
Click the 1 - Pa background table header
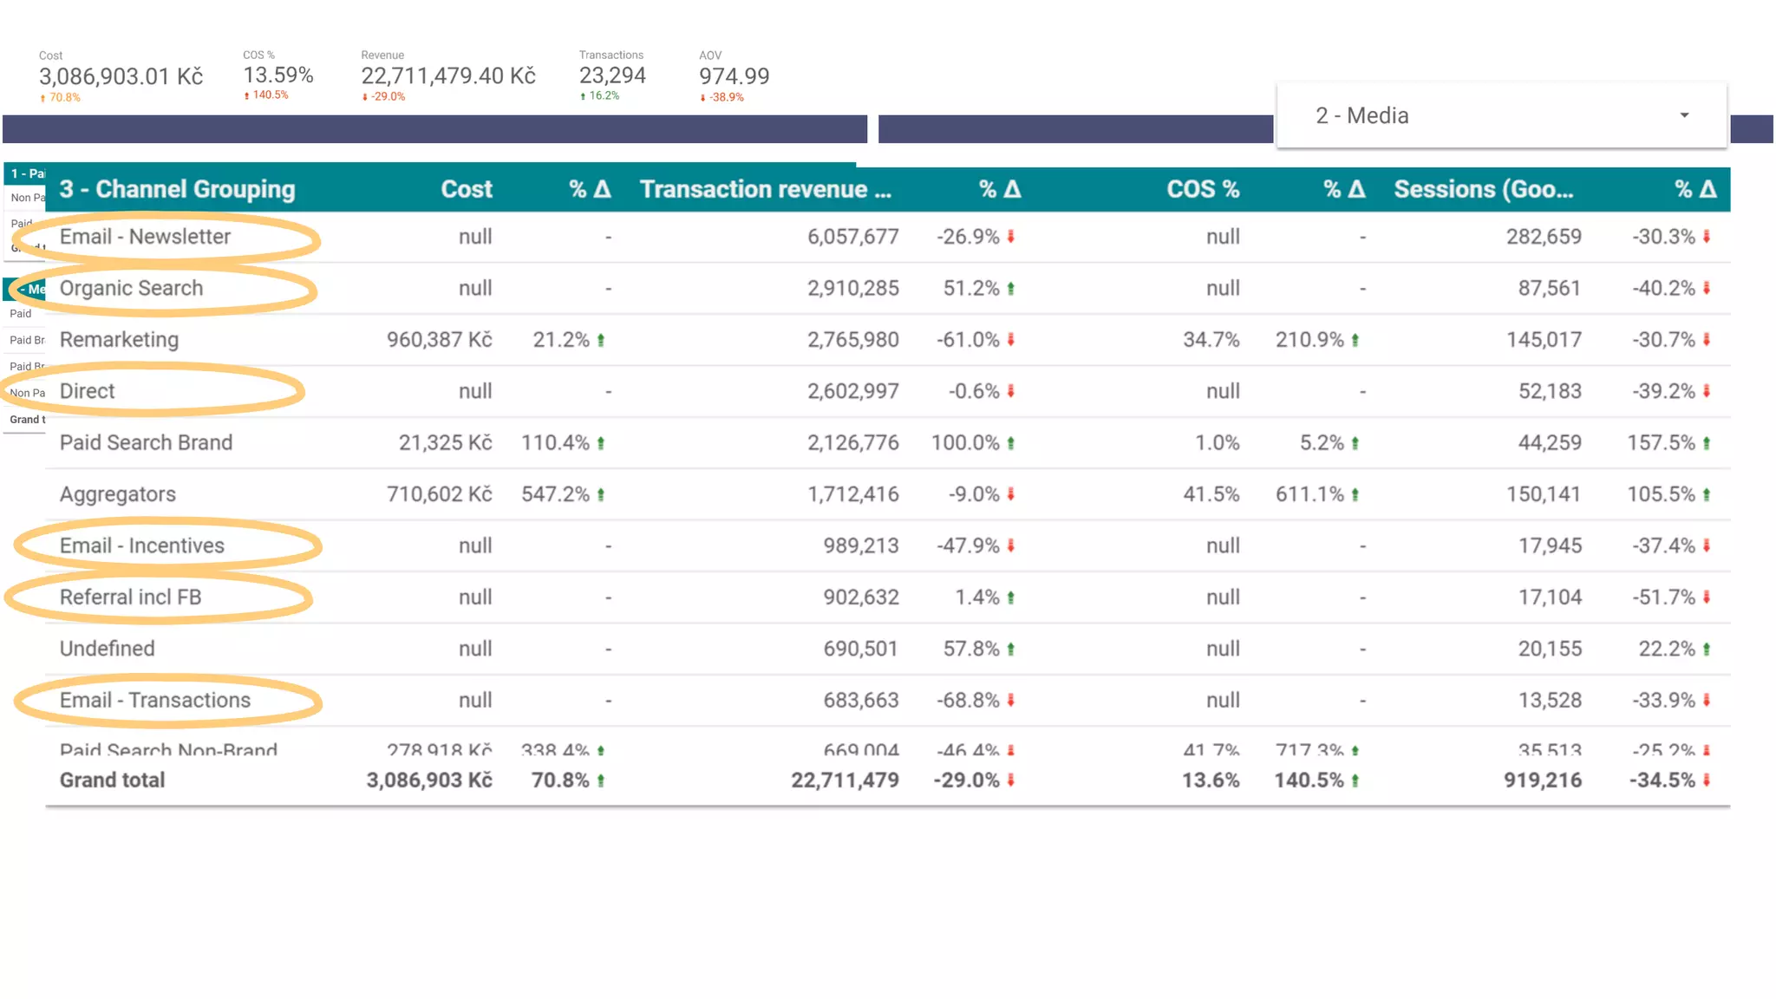26,173
